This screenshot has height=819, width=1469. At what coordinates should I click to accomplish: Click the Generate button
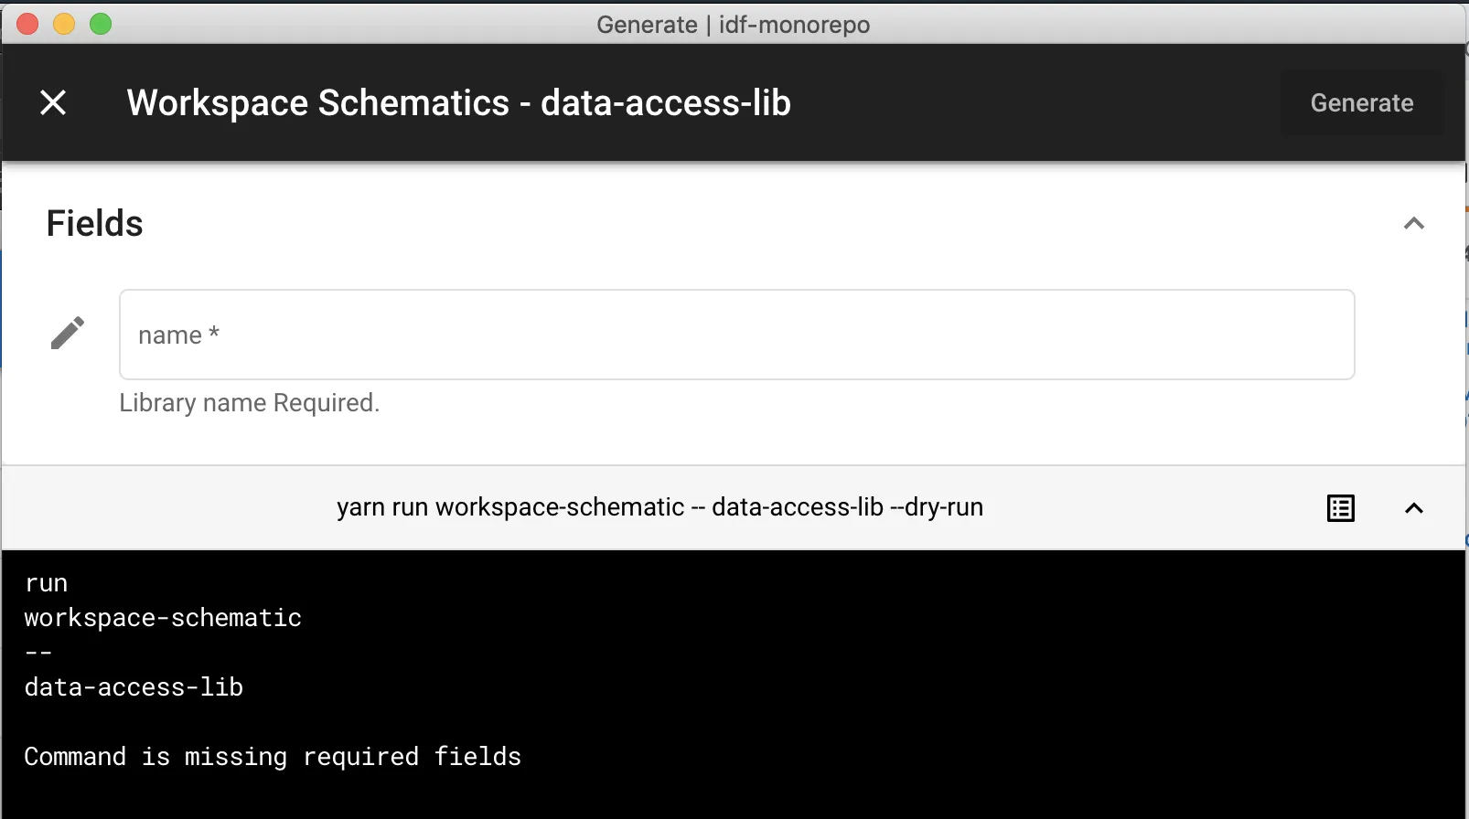(x=1361, y=103)
